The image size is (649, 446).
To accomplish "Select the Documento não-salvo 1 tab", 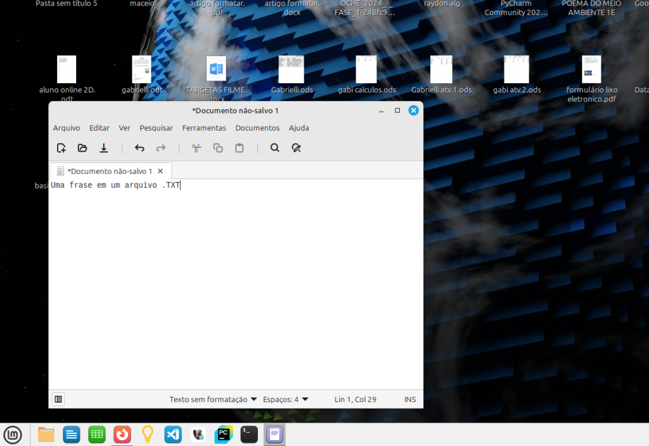I will [108, 171].
